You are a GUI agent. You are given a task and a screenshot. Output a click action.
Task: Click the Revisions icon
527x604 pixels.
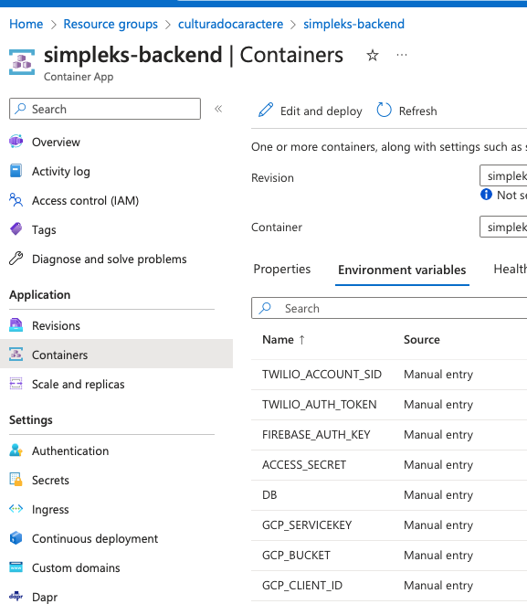point(16,325)
